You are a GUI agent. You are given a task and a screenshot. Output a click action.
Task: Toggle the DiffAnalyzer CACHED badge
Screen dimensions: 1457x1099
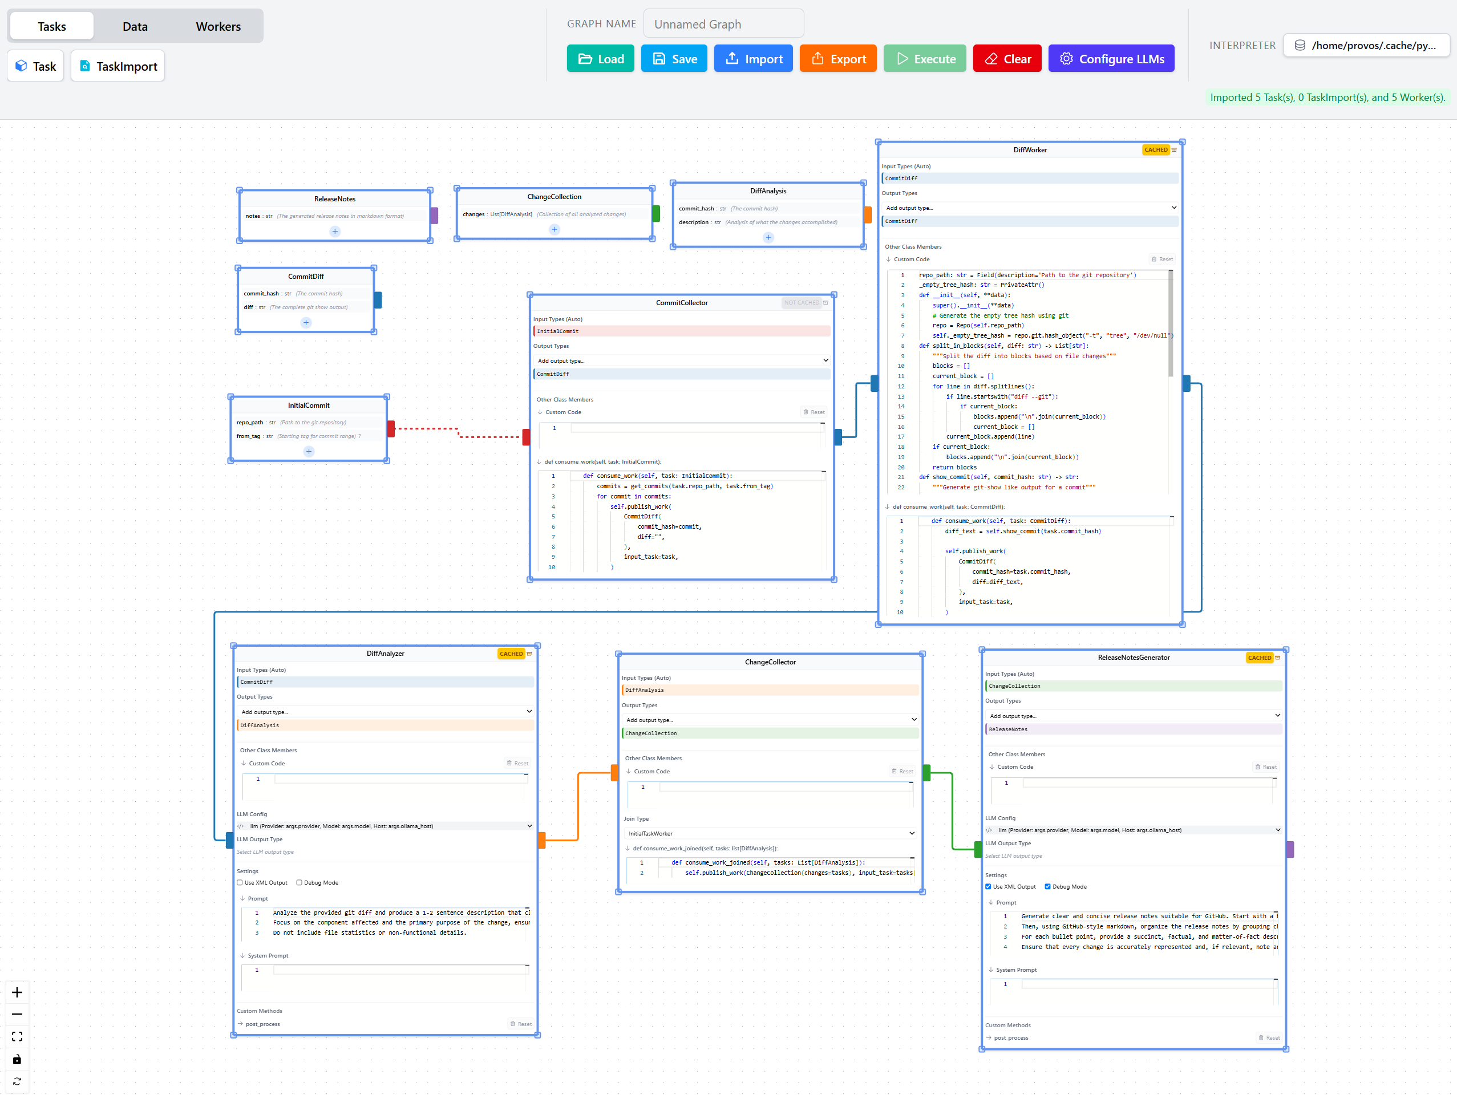[512, 655]
